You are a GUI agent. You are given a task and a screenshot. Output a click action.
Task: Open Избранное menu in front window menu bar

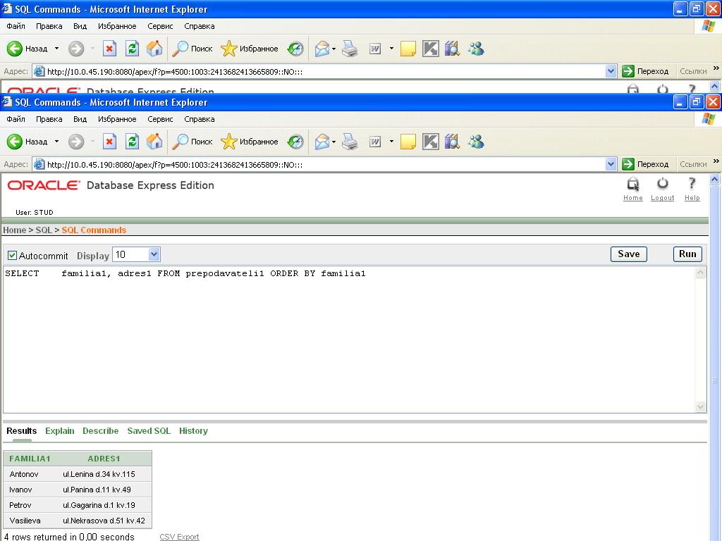click(117, 119)
